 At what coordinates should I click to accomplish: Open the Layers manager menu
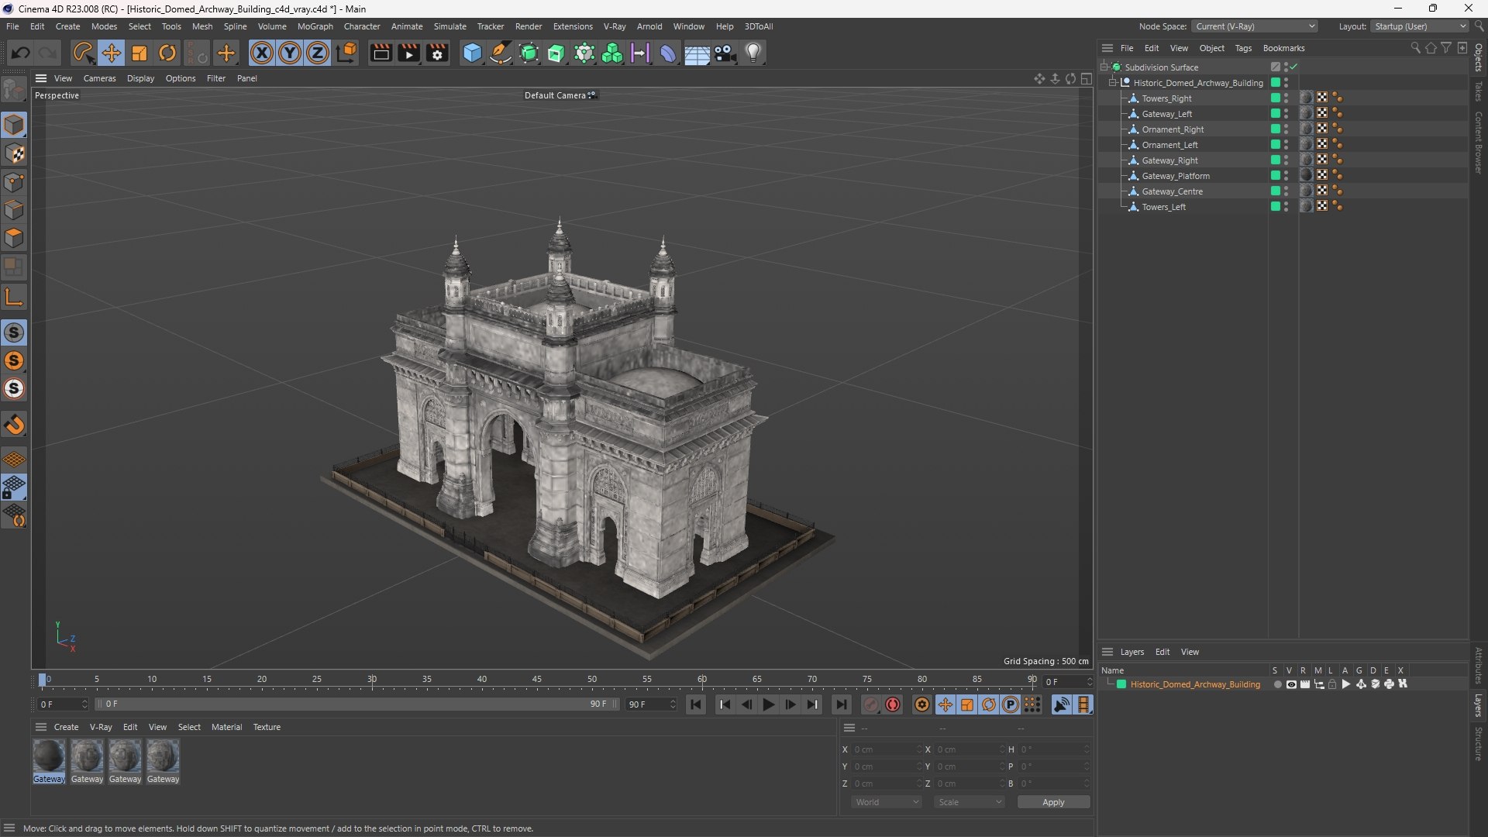[1131, 652]
